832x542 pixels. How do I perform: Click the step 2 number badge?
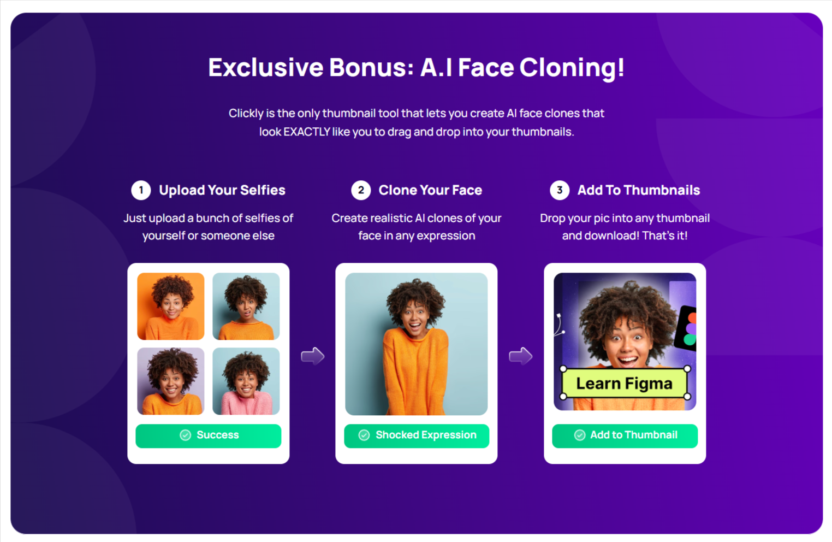tap(361, 190)
